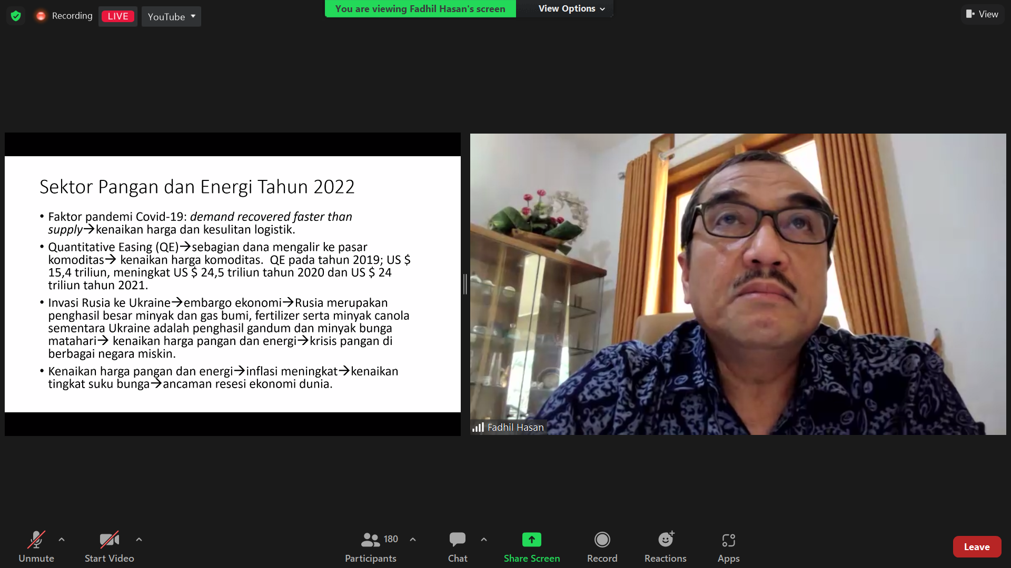The height and width of the screenshot is (568, 1011).
Task: Click the Leave meeting button
Action: click(x=977, y=546)
